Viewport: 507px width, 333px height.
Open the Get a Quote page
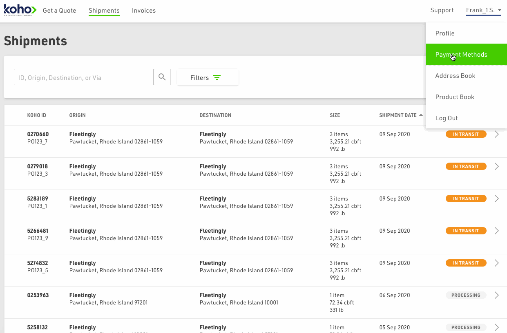point(60,11)
